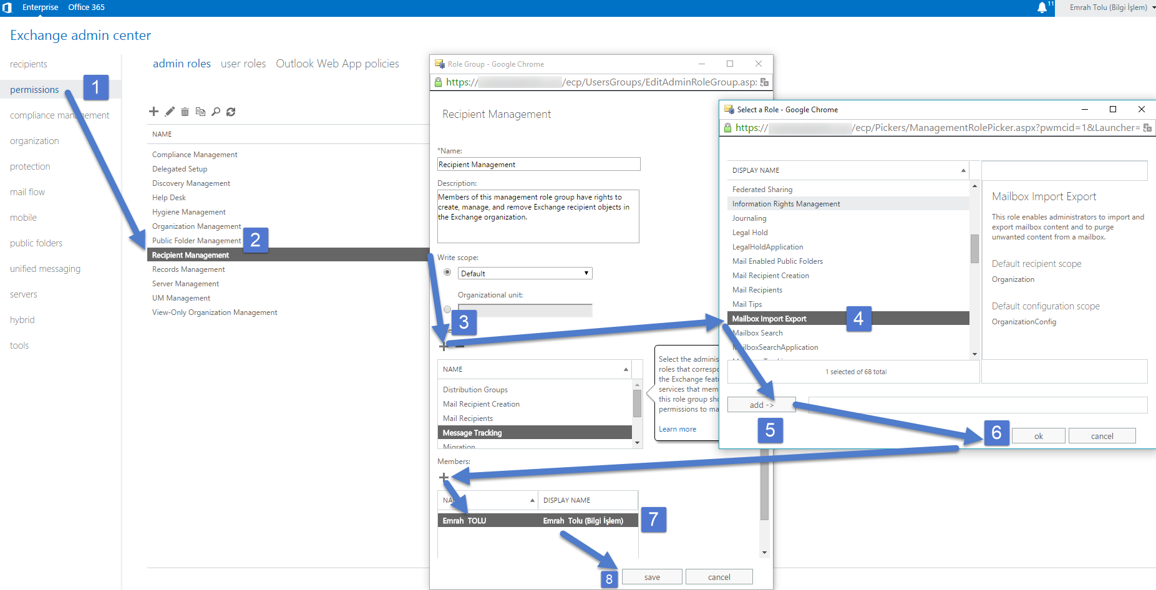
Task: Click the translate icon in Select a Role address bar
Action: [x=1147, y=128]
